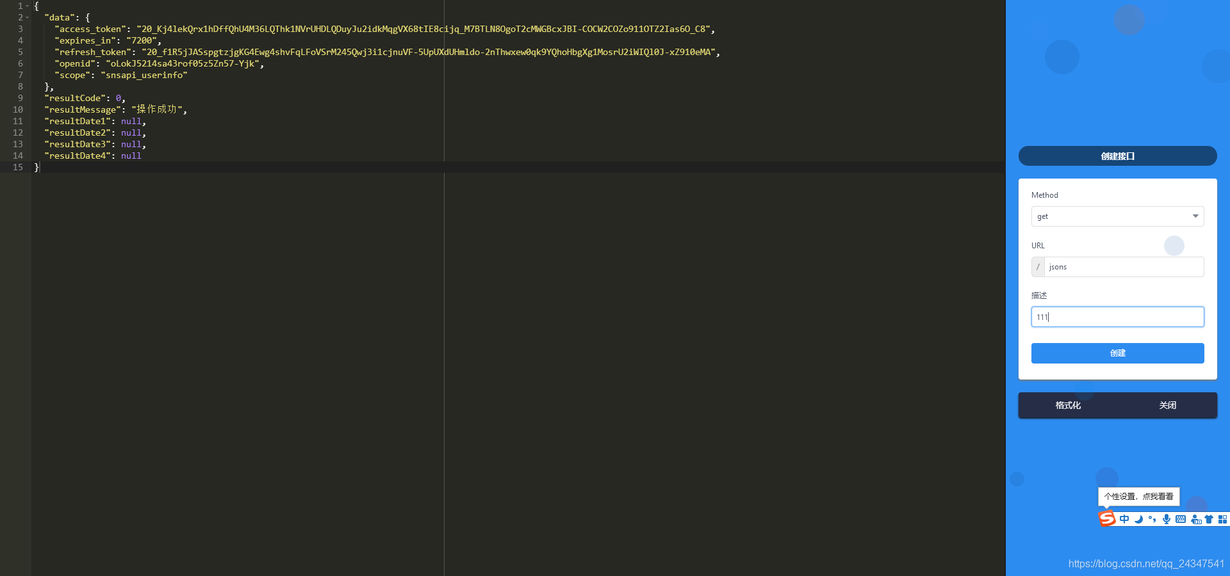
Task: Click the slash prefix before URL field
Action: pos(1038,267)
